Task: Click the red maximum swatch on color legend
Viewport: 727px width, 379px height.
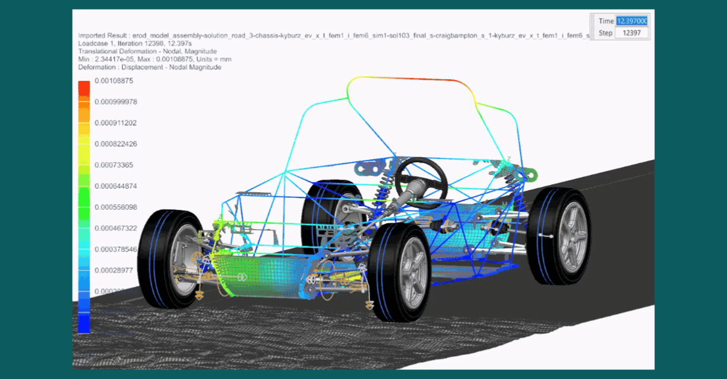Action: point(84,88)
